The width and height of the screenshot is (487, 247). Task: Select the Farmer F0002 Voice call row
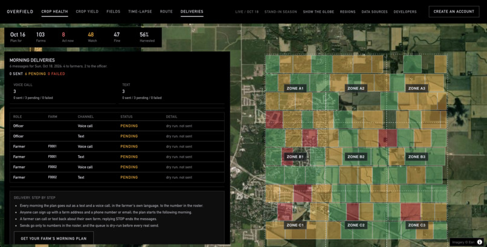click(x=117, y=167)
